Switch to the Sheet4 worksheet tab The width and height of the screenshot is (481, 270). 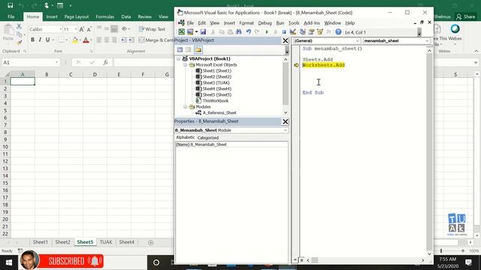point(126,242)
